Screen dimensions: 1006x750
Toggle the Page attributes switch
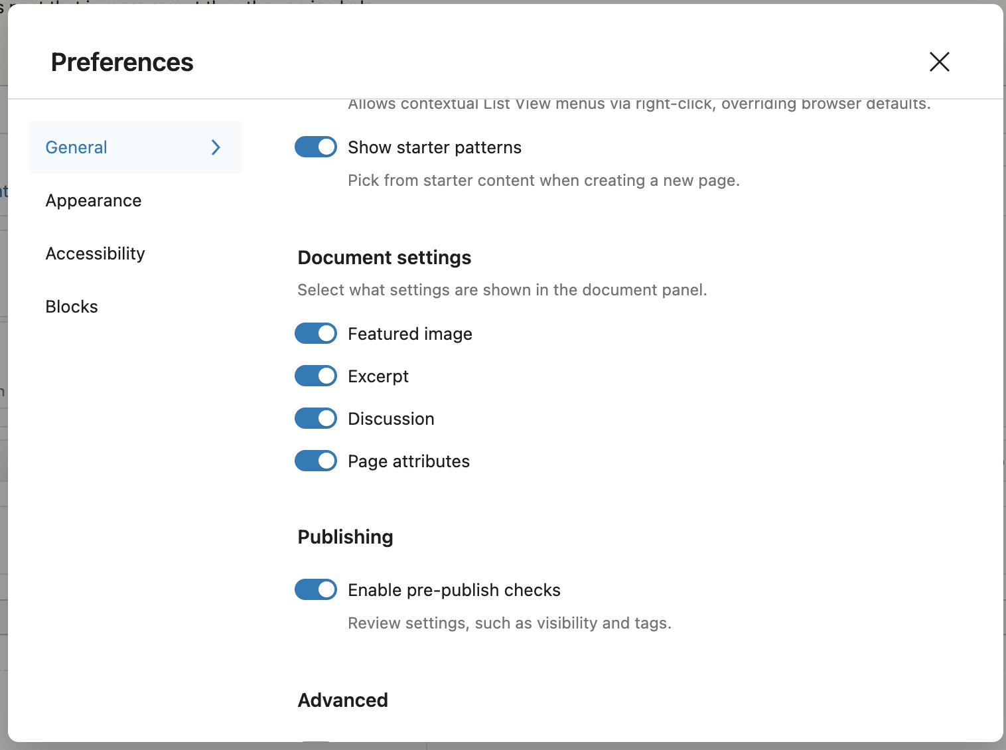pos(316,461)
